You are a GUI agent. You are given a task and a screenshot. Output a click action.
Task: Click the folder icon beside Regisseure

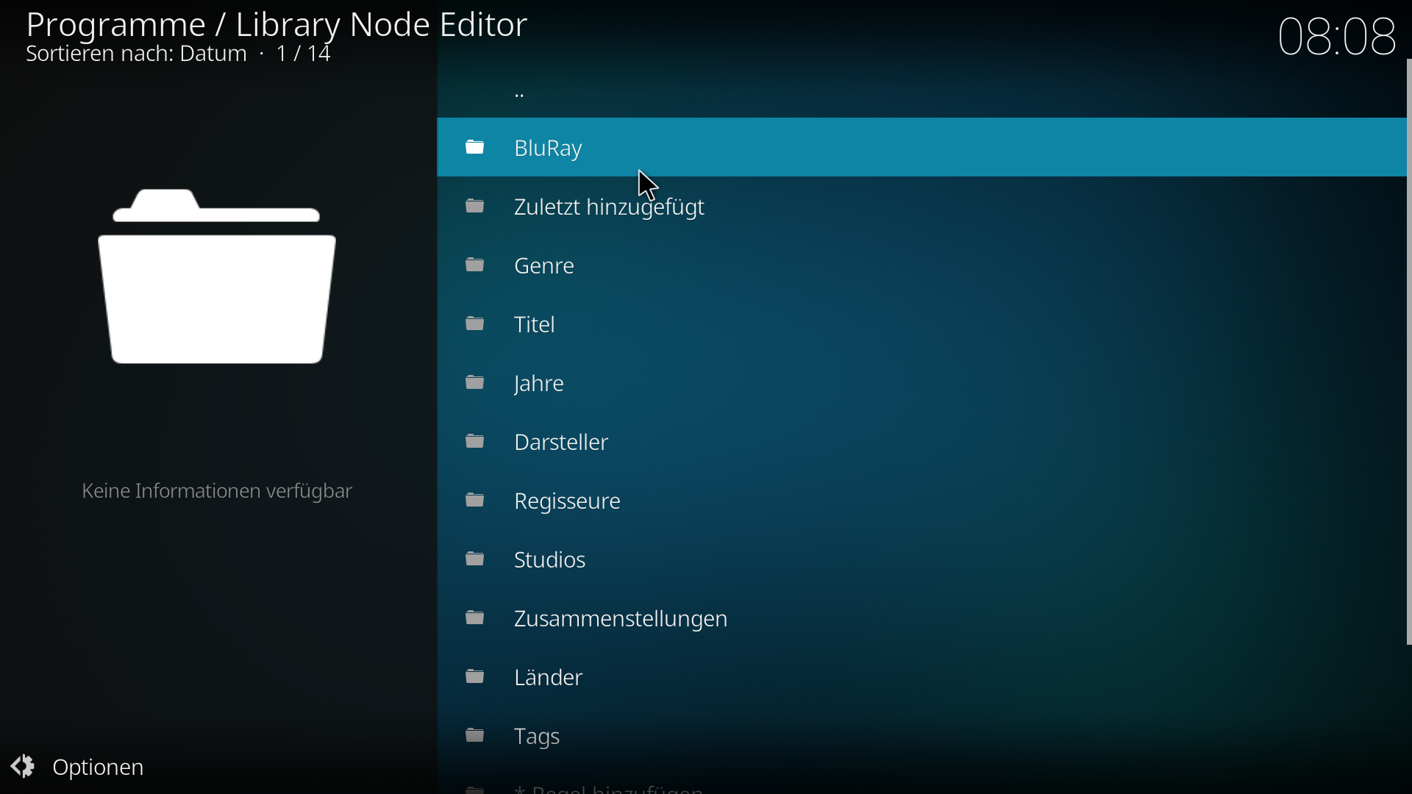[x=476, y=501]
